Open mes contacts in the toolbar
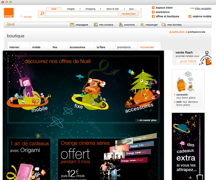The width and height of the screenshot is (216, 180). 106,25
